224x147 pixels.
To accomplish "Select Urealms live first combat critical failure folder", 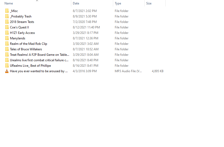I will pyautogui.click(x=39, y=60).
